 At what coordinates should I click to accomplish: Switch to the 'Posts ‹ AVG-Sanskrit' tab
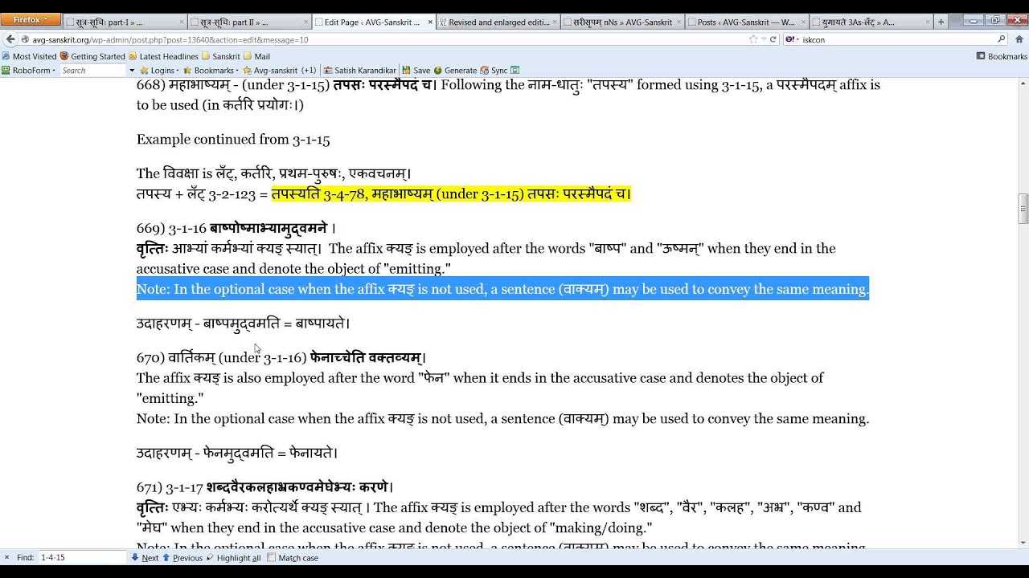[x=748, y=22]
